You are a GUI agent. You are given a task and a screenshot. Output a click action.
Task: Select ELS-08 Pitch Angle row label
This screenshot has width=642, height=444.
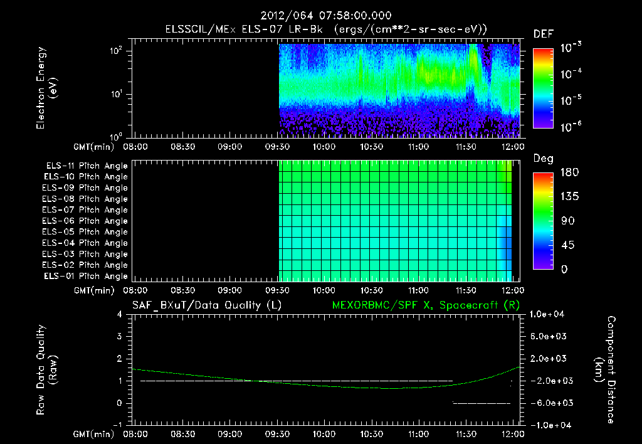85,199
